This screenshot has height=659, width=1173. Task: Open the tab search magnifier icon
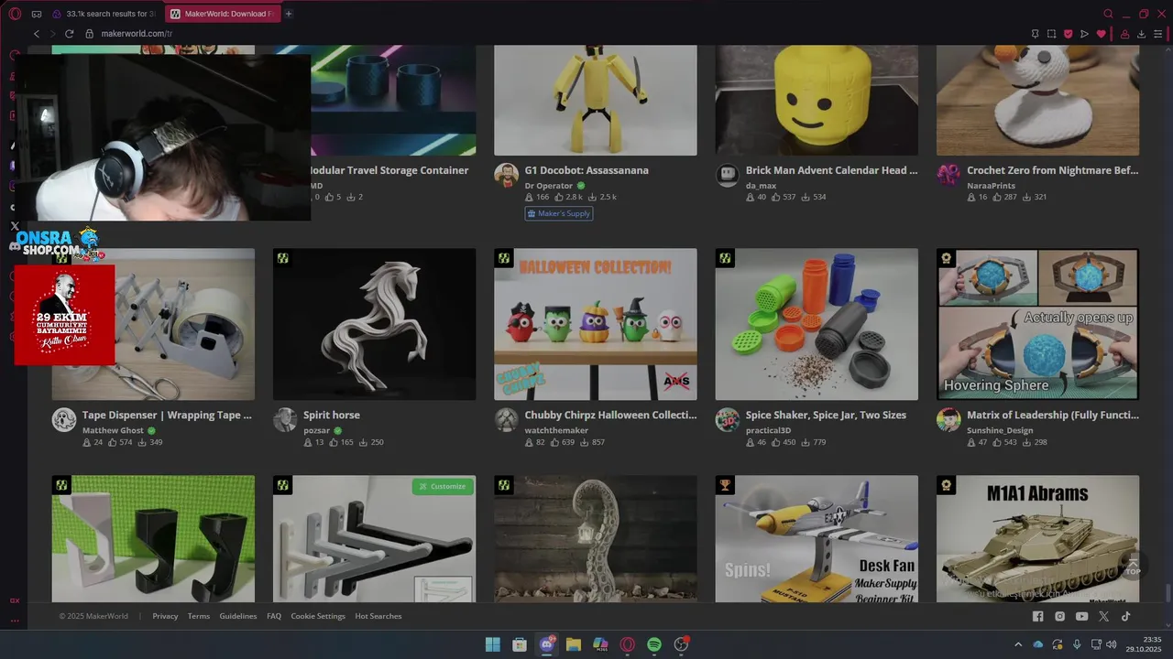[x=1108, y=14]
